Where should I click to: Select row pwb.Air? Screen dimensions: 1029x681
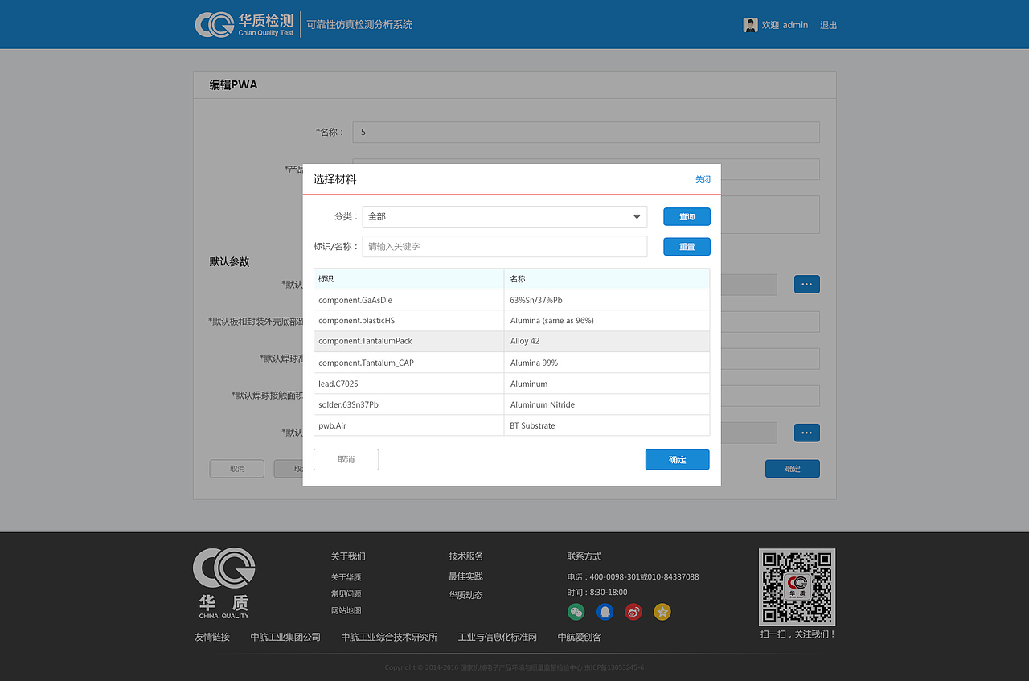512,425
